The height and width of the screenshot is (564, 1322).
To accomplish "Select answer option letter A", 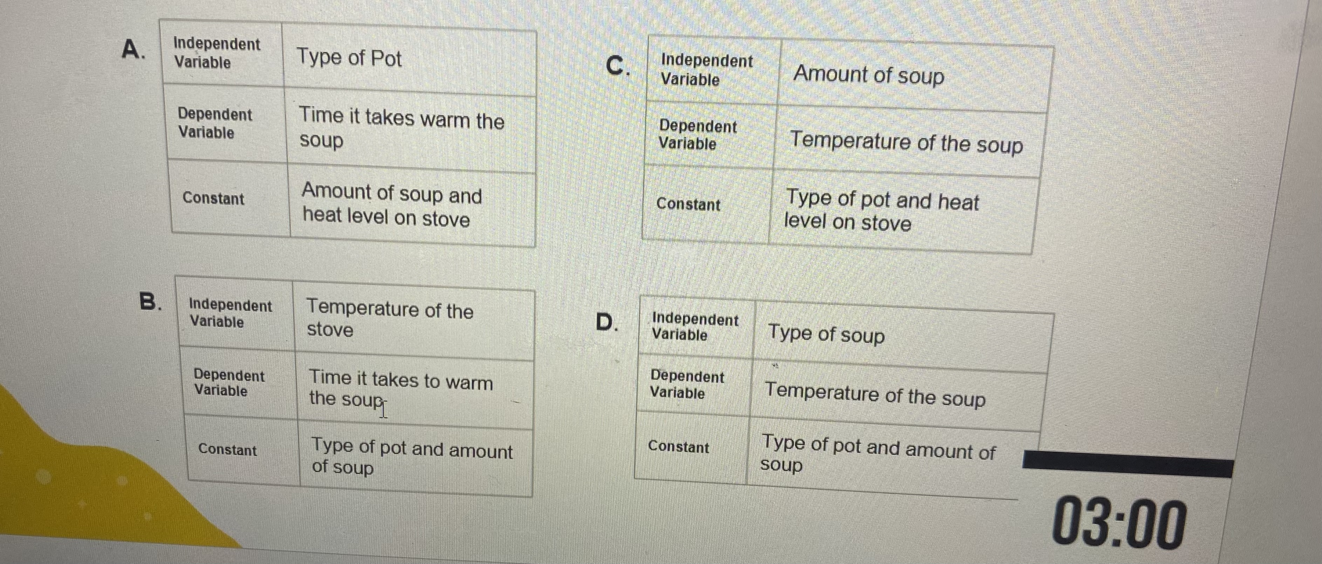I will [132, 50].
